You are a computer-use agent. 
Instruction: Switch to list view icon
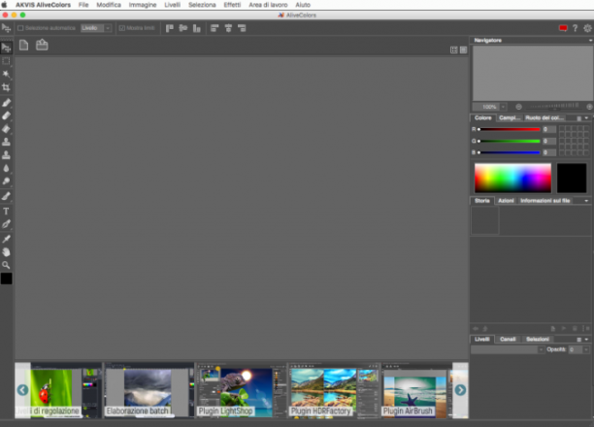point(463,50)
